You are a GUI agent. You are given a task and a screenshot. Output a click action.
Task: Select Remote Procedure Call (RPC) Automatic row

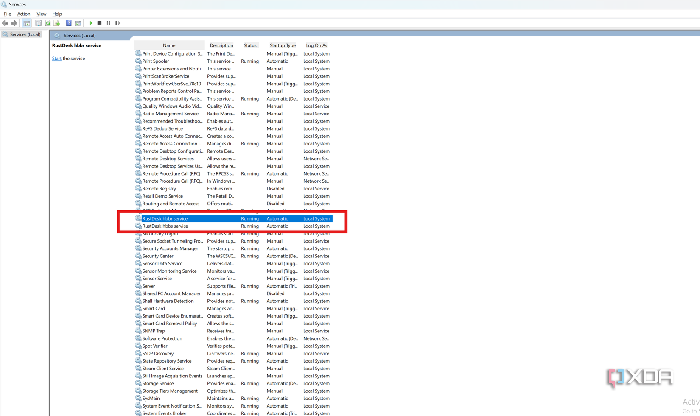[x=233, y=174]
